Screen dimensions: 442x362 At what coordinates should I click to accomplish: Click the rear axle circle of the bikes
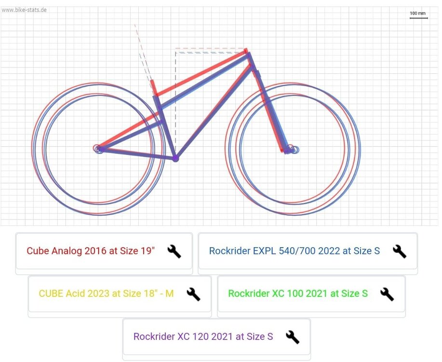99,149
